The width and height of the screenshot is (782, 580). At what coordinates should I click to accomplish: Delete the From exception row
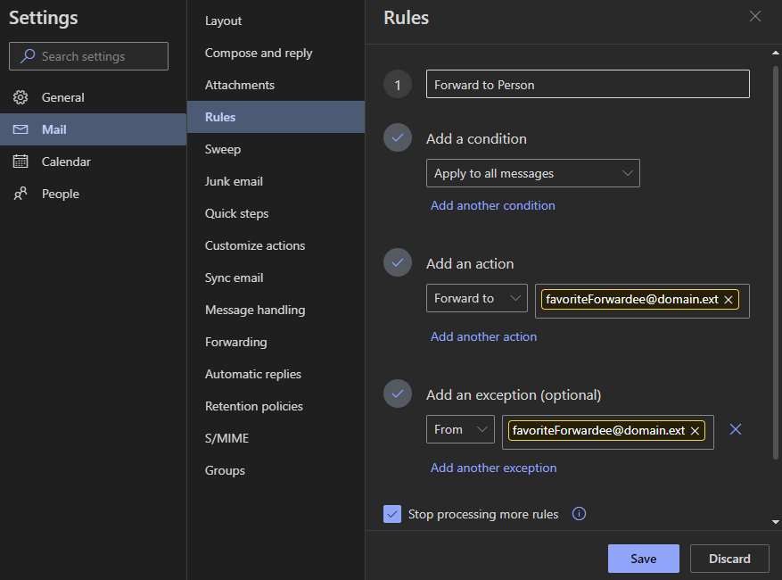[735, 429]
